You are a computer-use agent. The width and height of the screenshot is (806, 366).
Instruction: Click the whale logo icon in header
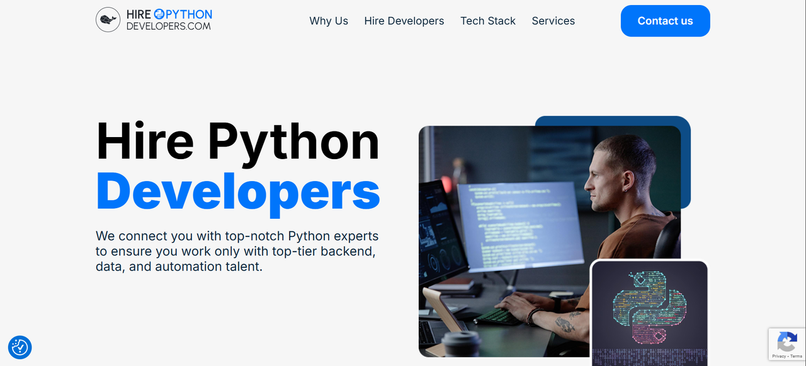click(108, 20)
